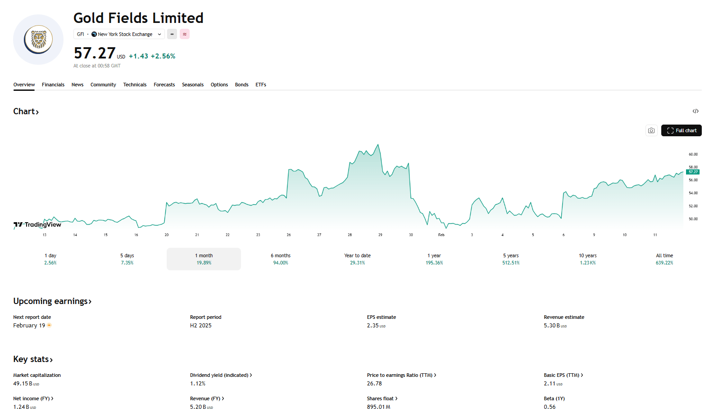
Task: Switch chart range to 6 months
Action: (x=281, y=259)
